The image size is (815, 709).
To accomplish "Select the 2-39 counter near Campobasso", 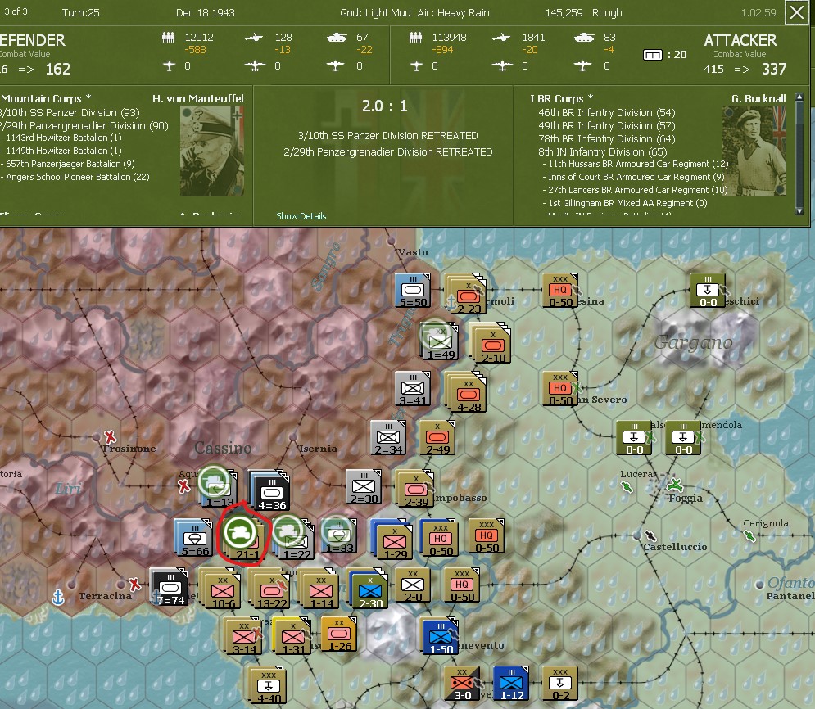I will [414, 488].
